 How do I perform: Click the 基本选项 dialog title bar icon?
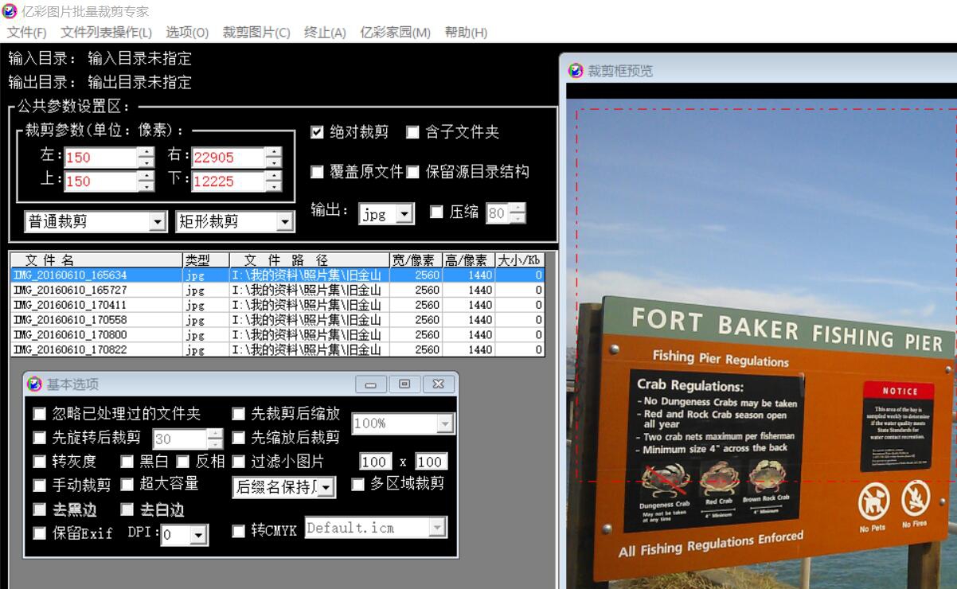[35, 384]
